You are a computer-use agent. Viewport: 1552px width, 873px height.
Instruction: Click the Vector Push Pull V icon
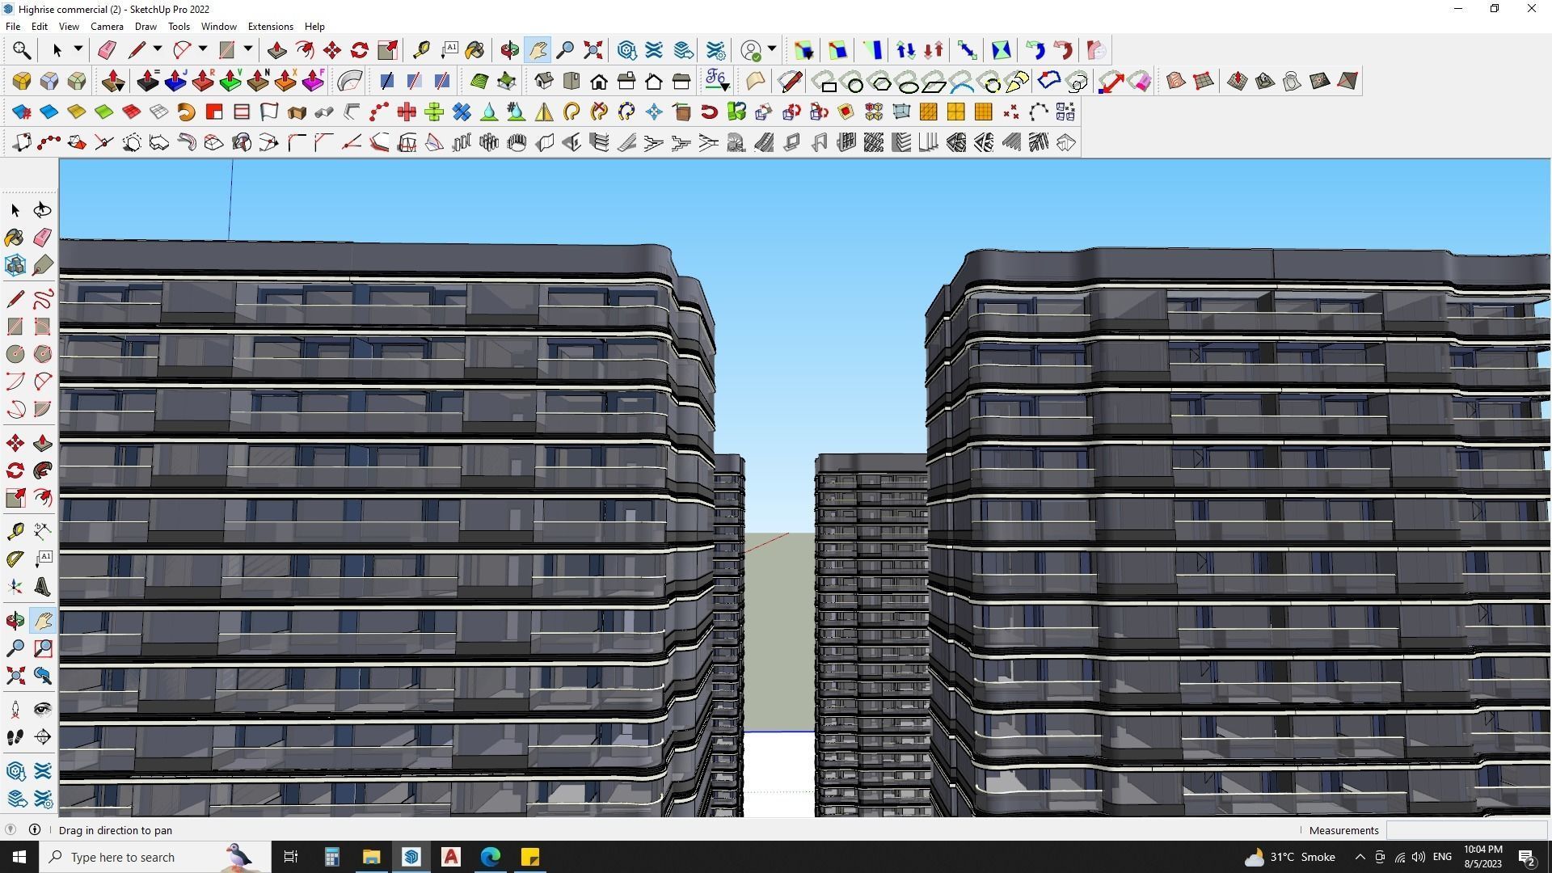point(230,81)
